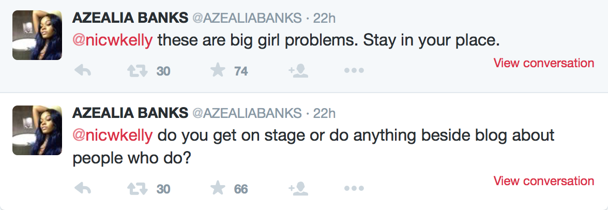Click the 22h timestamp on first tweet
This screenshot has height=210, width=608.
tap(325, 18)
